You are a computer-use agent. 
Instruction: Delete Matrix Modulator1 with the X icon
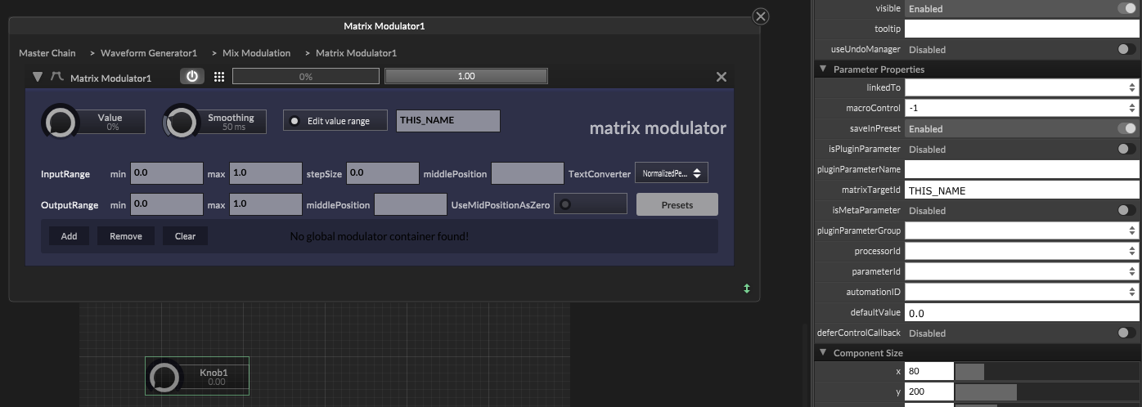(722, 77)
